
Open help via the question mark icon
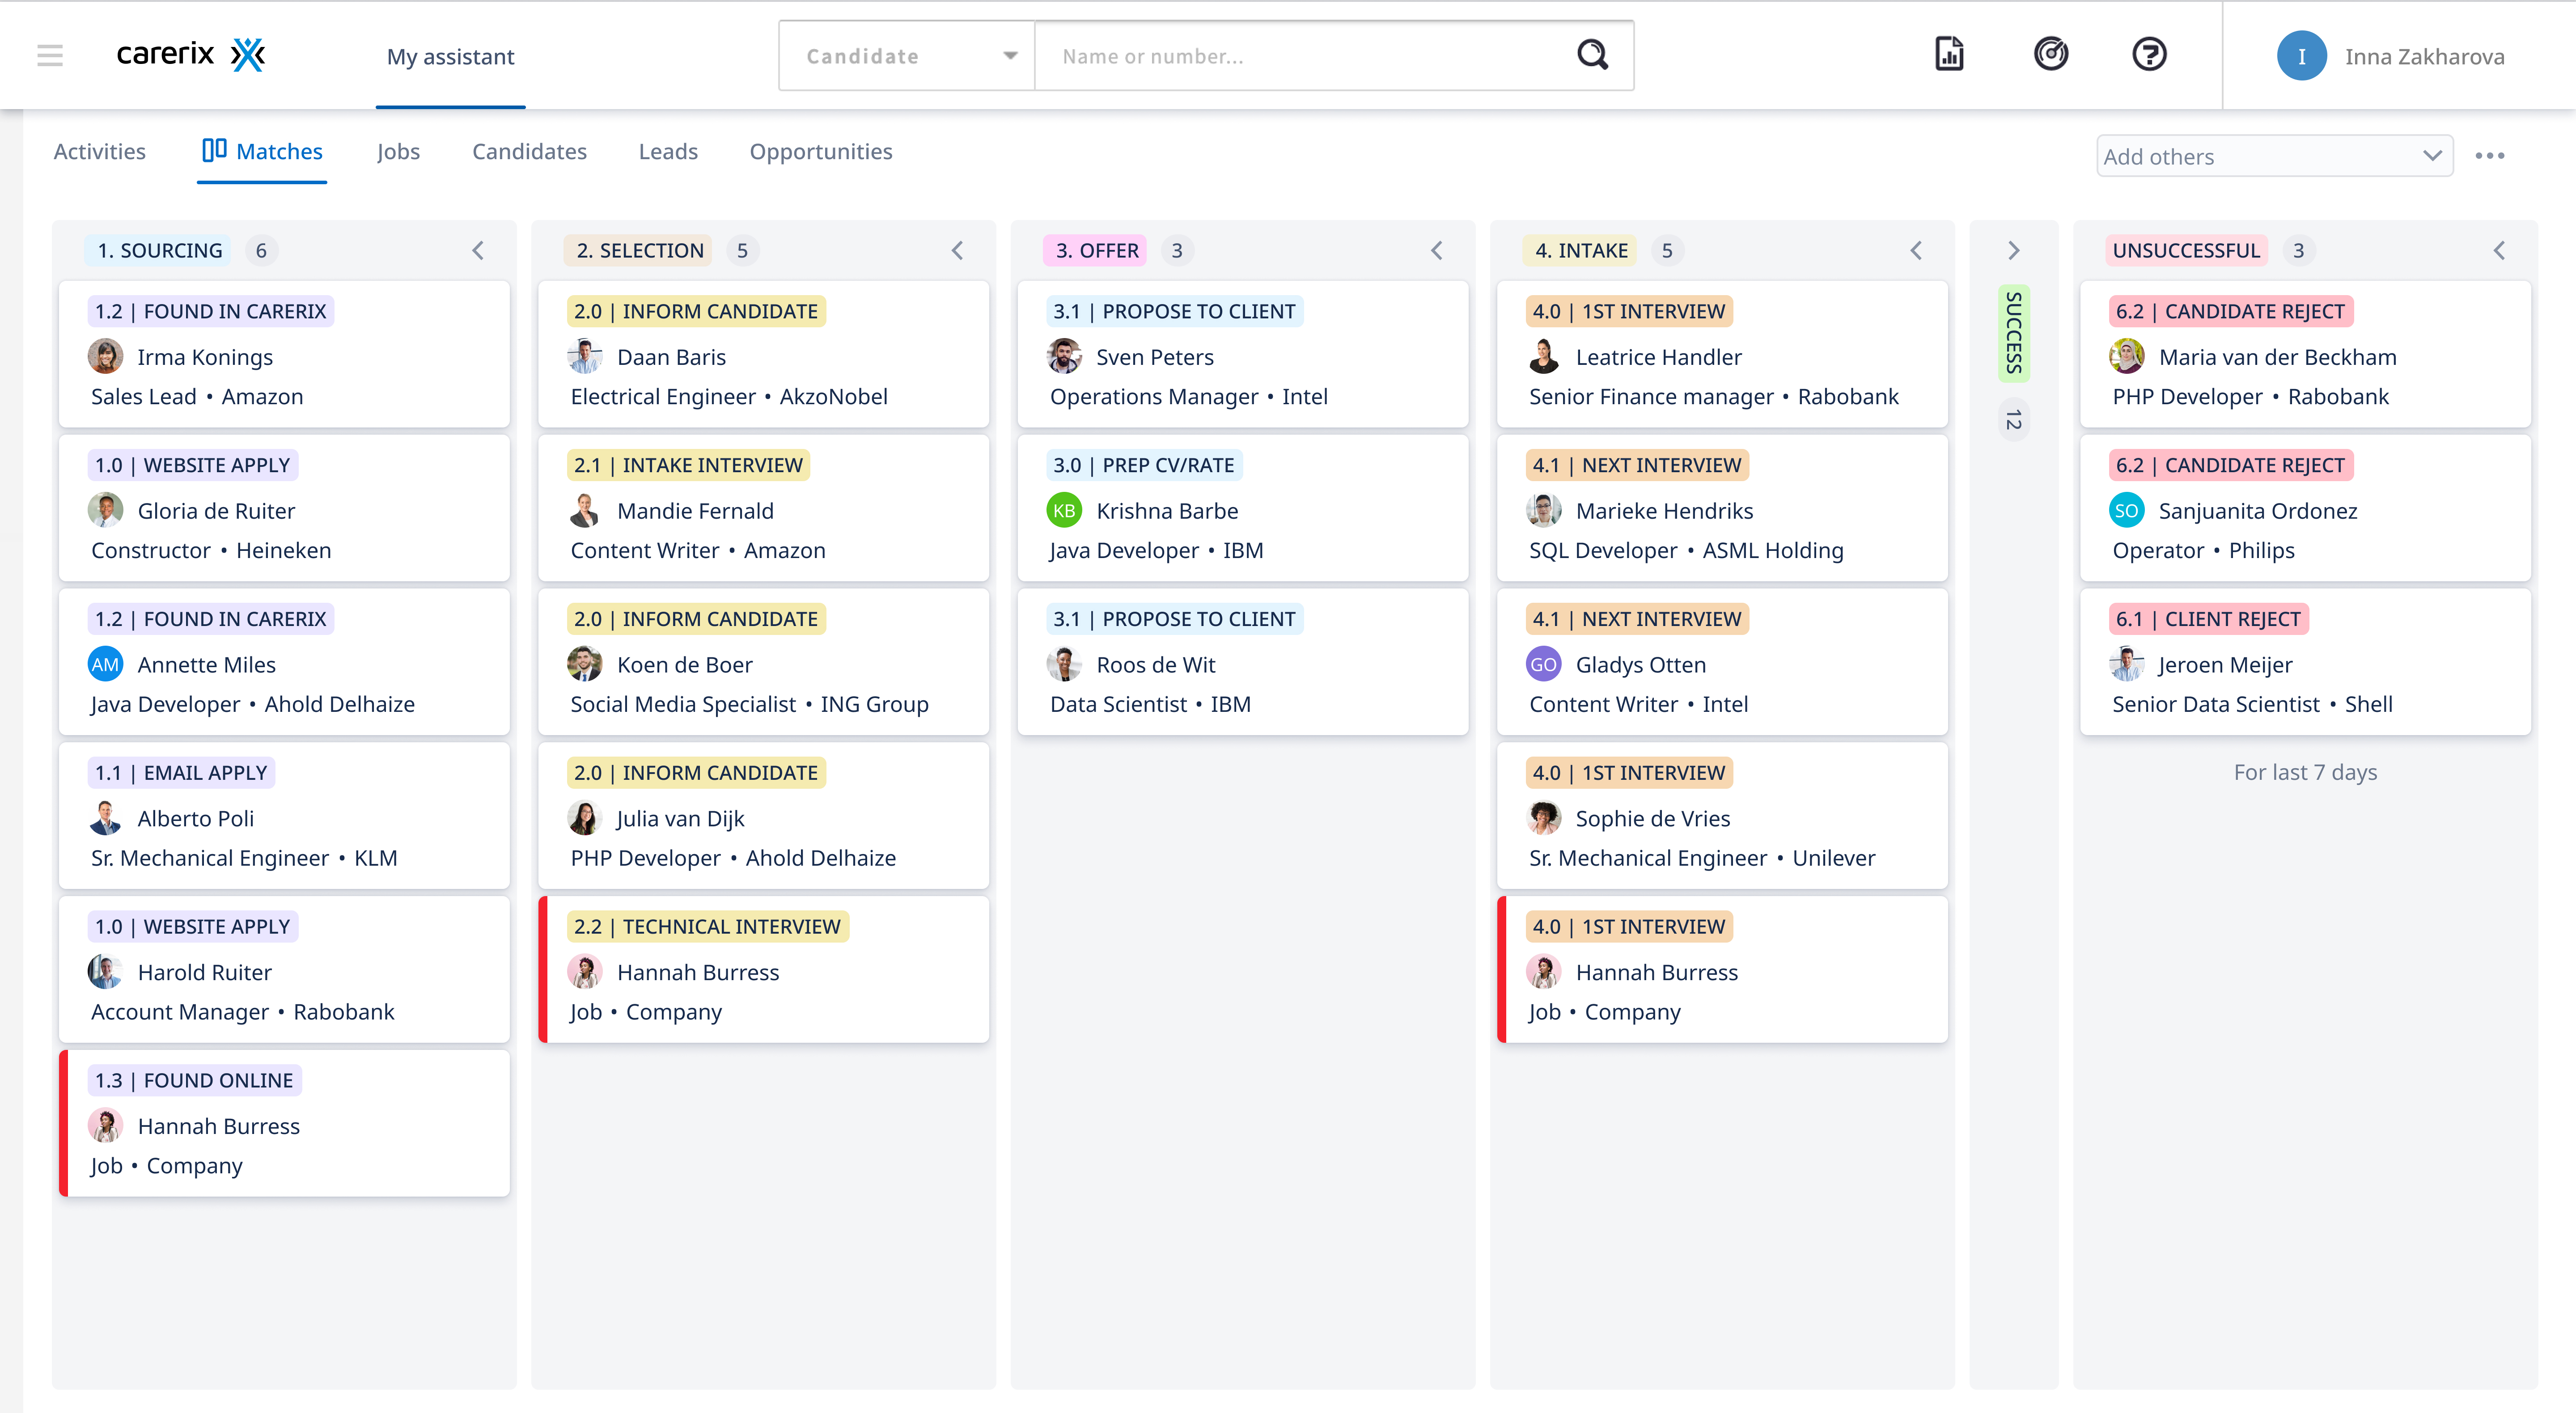(x=2150, y=55)
